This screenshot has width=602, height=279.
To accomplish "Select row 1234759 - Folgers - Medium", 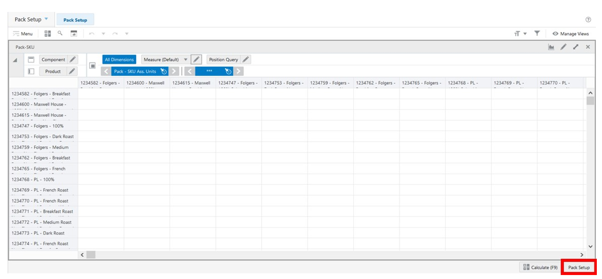I will [43, 147].
